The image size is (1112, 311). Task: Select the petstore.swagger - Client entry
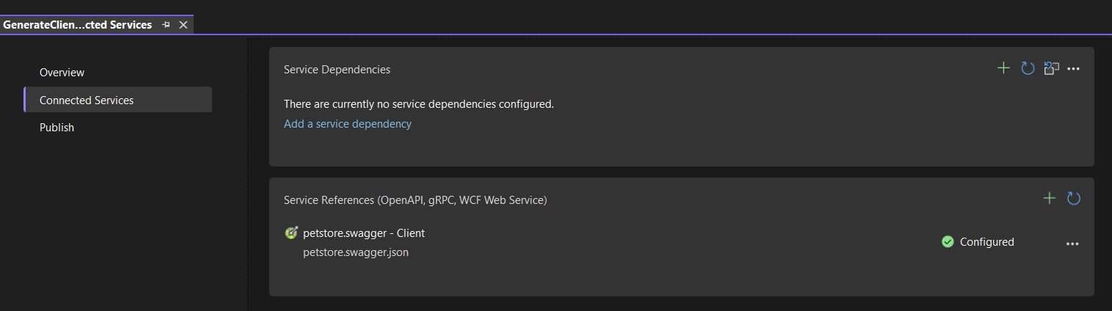pos(364,233)
